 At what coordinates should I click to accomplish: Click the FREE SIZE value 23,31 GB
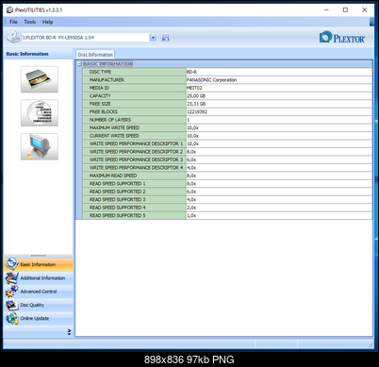coord(196,104)
